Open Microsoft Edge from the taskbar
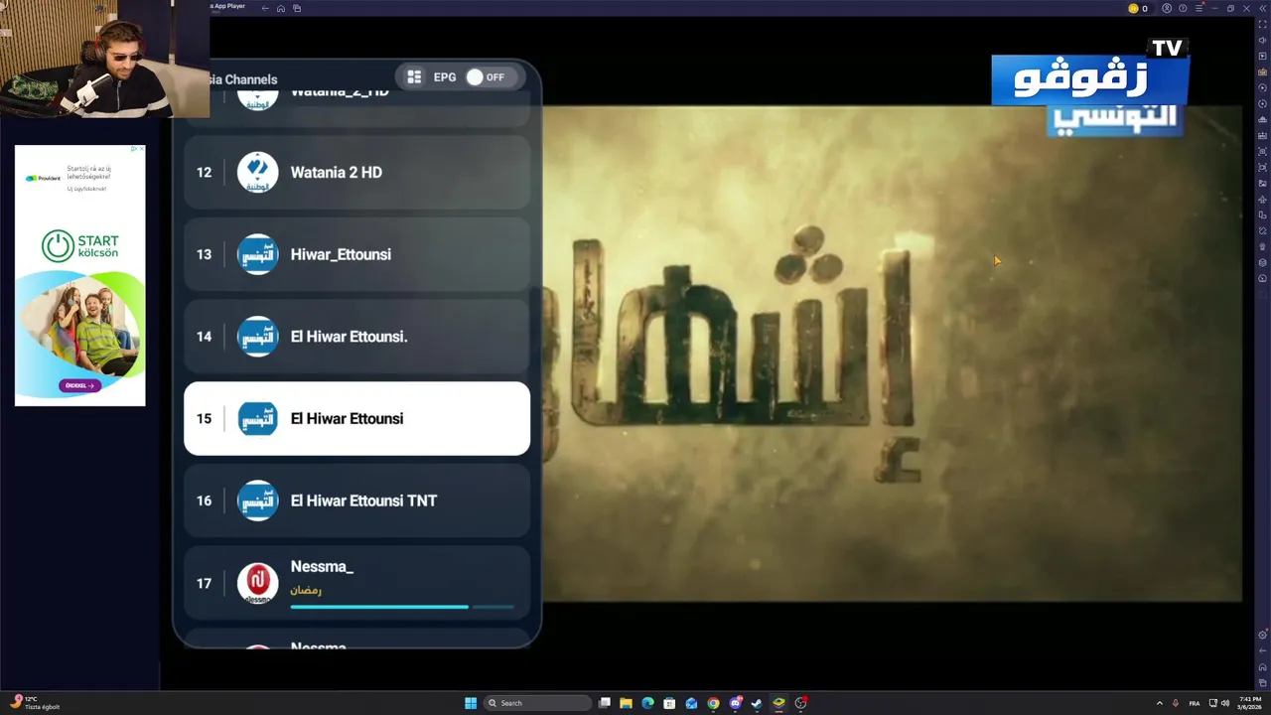1271x715 pixels. (647, 703)
